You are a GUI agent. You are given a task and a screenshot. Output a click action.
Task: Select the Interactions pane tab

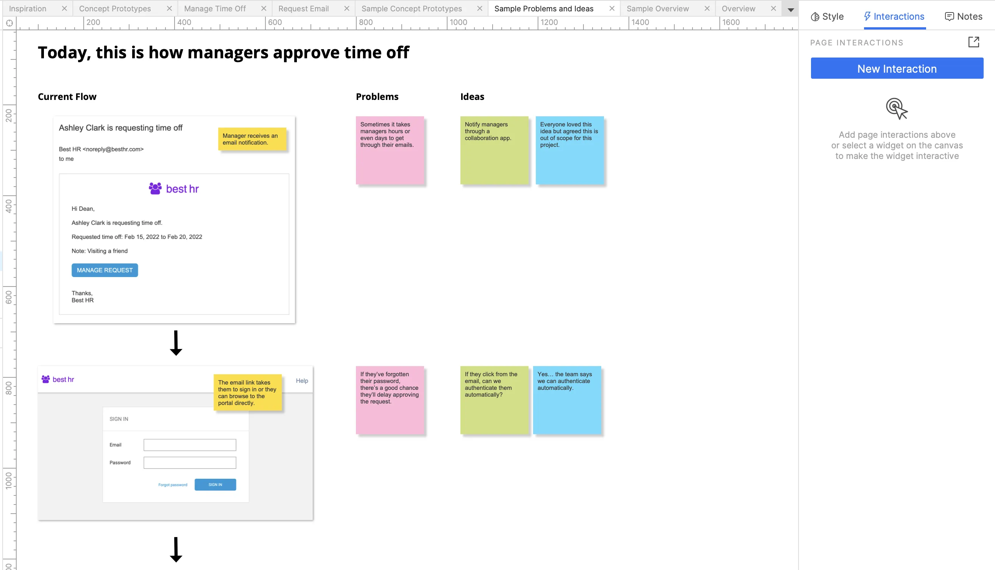point(894,16)
